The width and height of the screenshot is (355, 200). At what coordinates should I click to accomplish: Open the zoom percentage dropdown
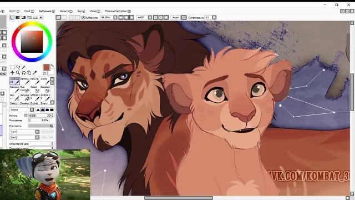pos(115,17)
